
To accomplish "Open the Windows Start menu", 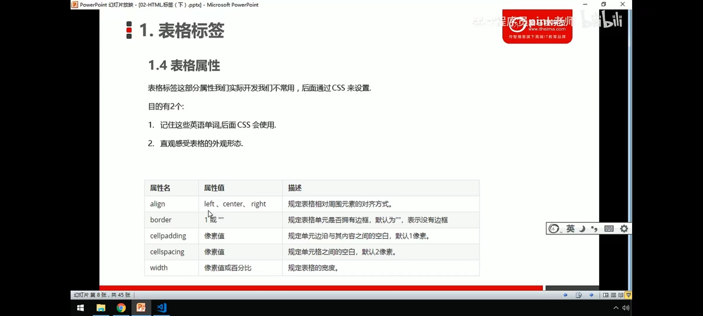I will 80,308.
